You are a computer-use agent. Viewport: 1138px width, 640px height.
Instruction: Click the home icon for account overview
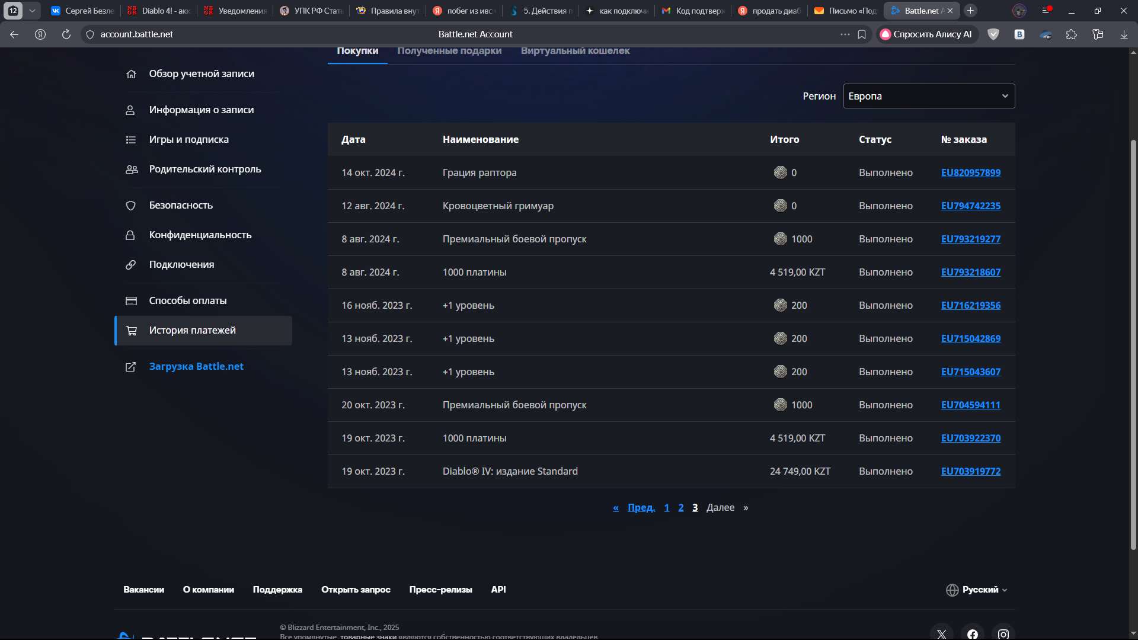click(131, 74)
